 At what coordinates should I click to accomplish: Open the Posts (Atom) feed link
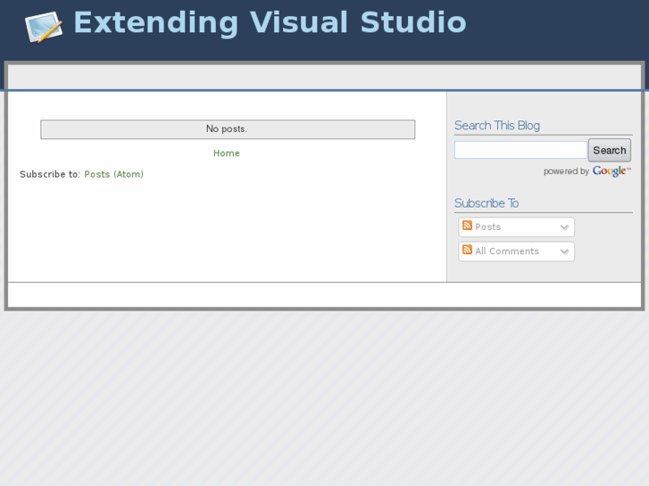pos(114,174)
